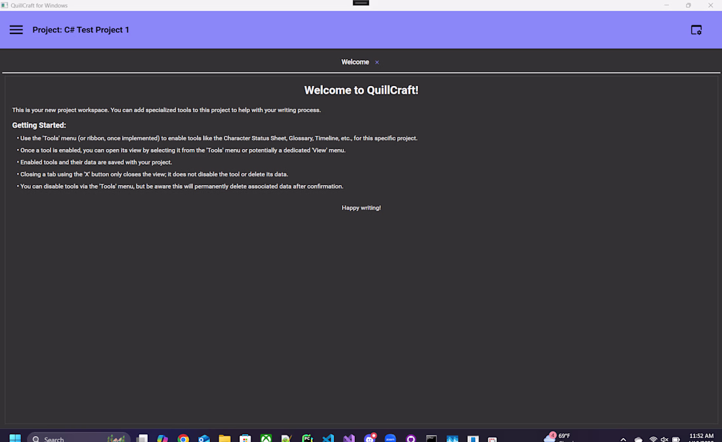Close the QuillCraft for Windows window
The image size is (722, 442).
[710, 5]
